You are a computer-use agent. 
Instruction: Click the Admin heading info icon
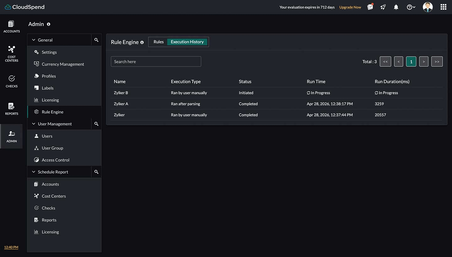click(48, 24)
